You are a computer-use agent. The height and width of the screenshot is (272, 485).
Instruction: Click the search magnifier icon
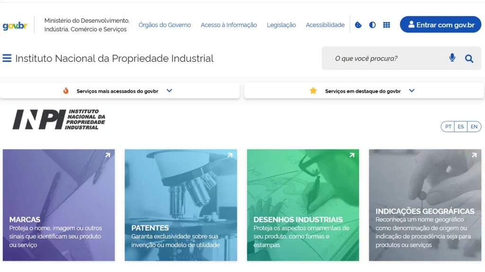pos(469,59)
